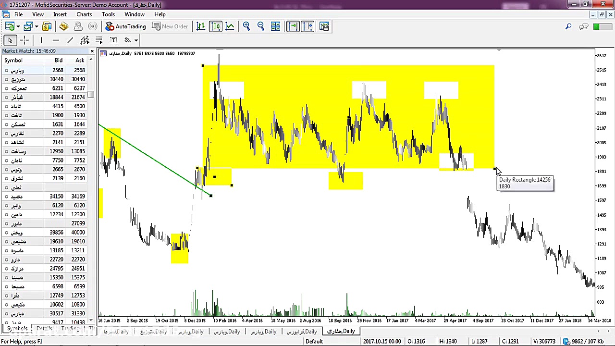Select the Fibonacci Retracement tool
The width and height of the screenshot is (615, 346).
pyautogui.click(x=99, y=40)
